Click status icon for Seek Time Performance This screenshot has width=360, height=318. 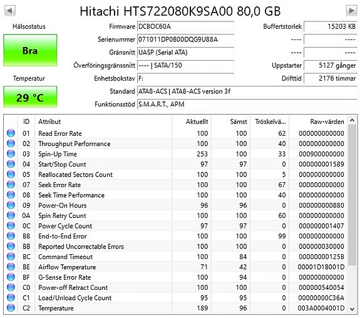[11, 195]
